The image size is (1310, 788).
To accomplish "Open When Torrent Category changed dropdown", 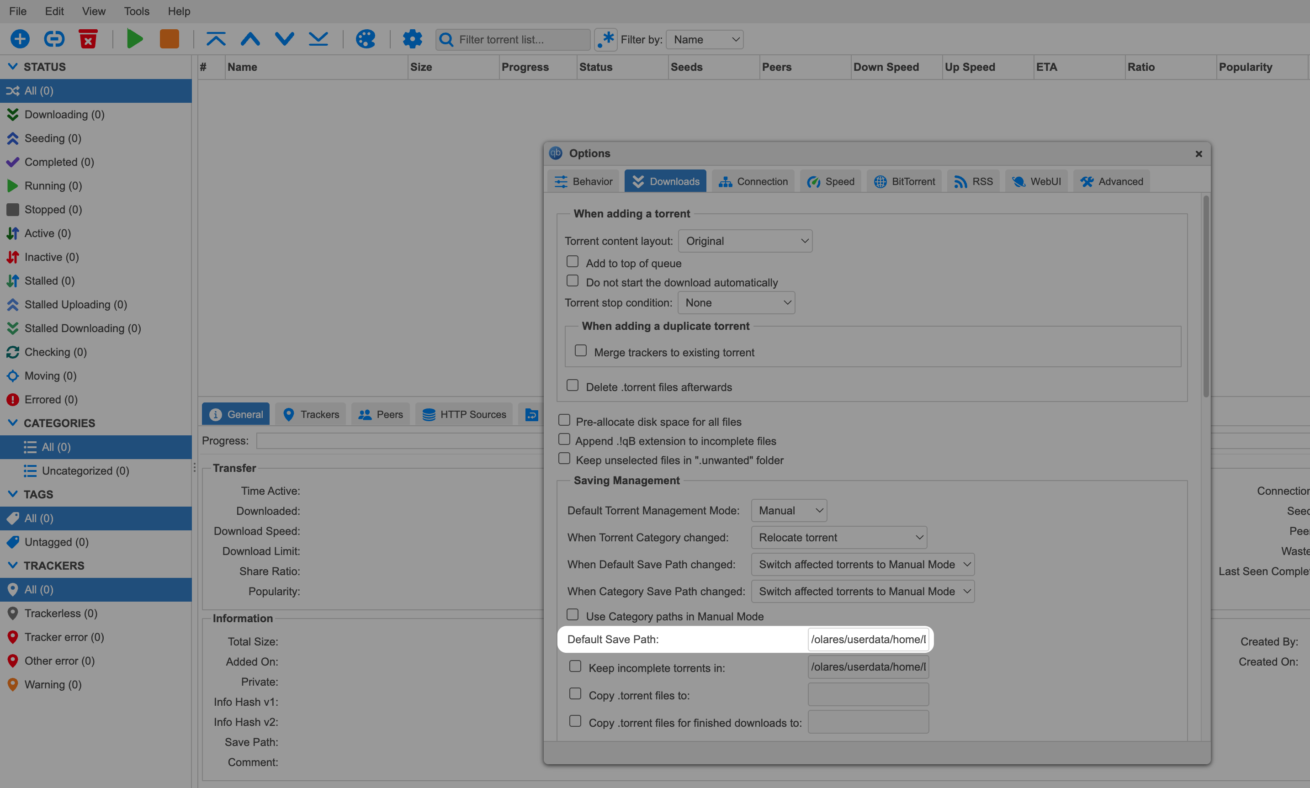I will (839, 538).
